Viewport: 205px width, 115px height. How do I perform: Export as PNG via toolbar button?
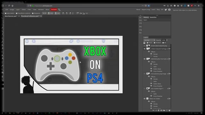(x=50, y=13)
